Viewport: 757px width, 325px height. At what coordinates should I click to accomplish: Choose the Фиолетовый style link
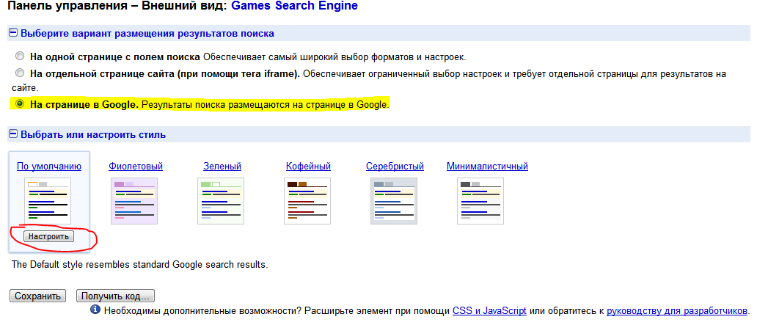pos(136,167)
